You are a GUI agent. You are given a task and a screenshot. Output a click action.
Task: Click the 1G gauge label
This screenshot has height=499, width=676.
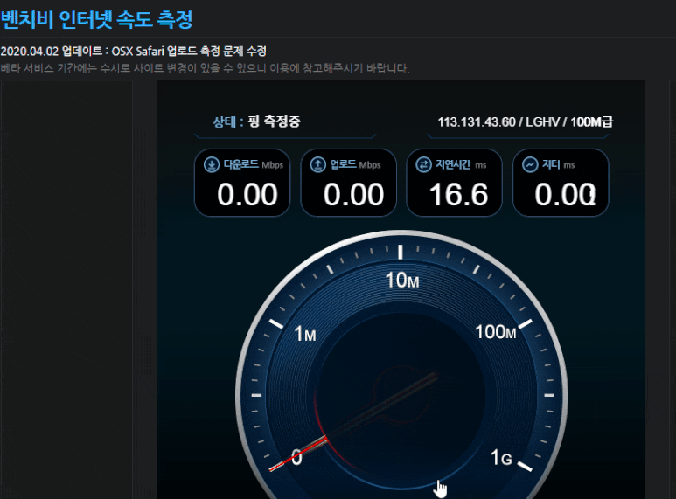501,458
